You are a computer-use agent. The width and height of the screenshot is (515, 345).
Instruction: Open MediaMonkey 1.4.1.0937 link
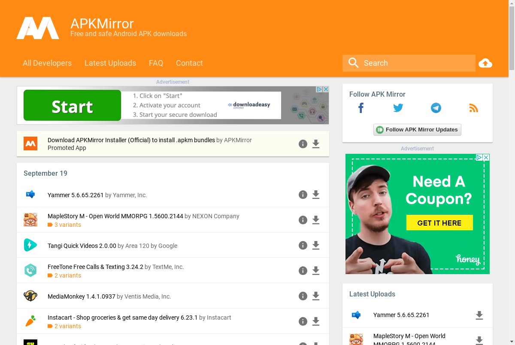[82, 296]
